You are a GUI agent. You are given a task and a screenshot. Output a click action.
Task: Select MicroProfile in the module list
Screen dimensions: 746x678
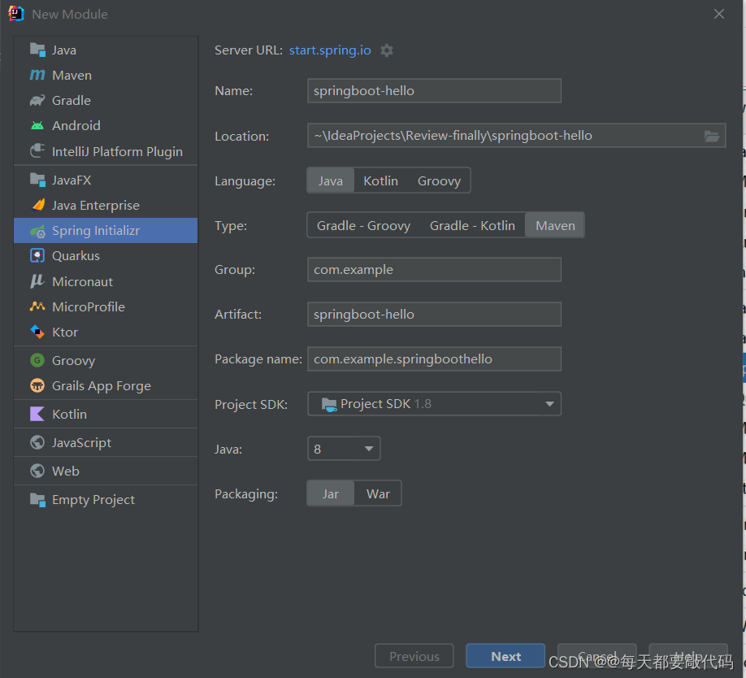(x=106, y=306)
